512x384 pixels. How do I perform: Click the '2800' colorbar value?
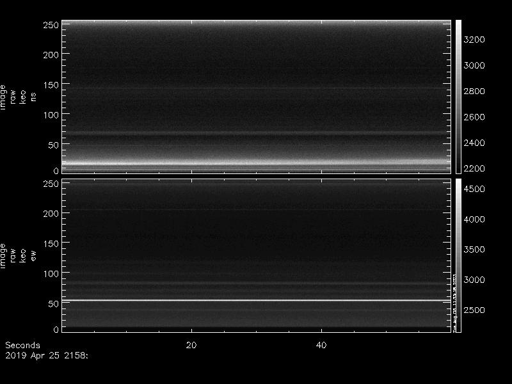tap(474, 91)
